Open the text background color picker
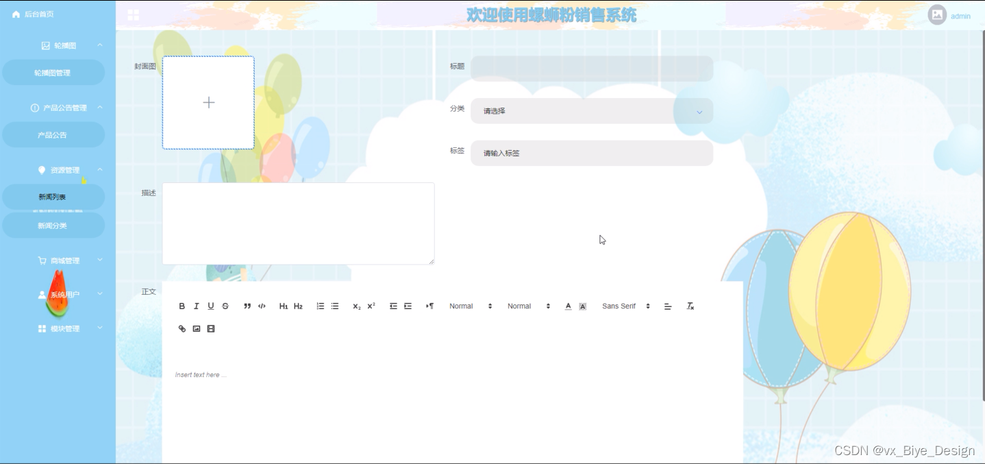The width and height of the screenshot is (985, 464). click(582, 306)
